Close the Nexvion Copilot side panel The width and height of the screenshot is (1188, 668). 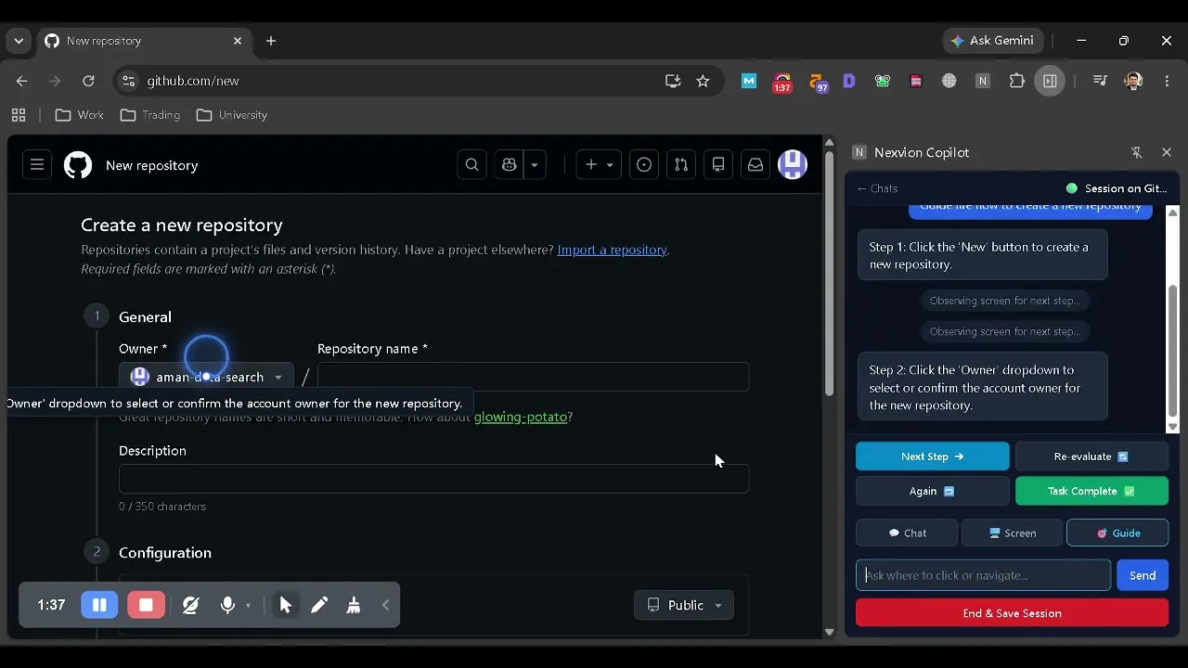pyautogui.click(x=1167, y=152)
